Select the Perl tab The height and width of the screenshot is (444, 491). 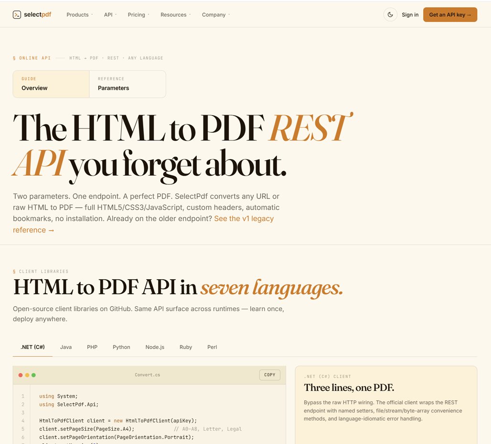(x=212, y=347)
